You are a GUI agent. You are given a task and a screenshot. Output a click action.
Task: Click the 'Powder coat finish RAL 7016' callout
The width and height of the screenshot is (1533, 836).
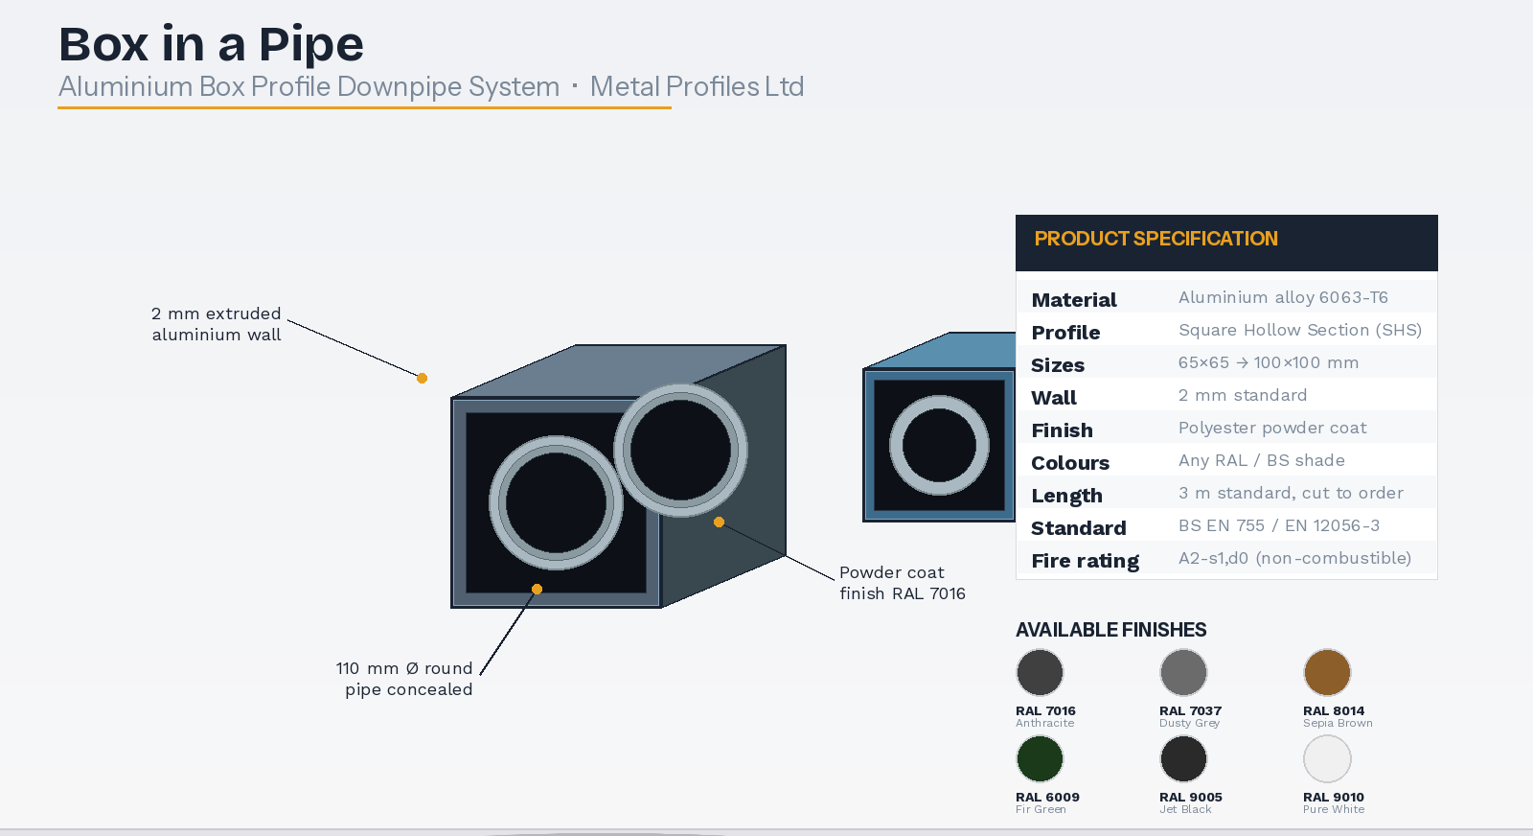pyautogui.click(x=903, y=583)
